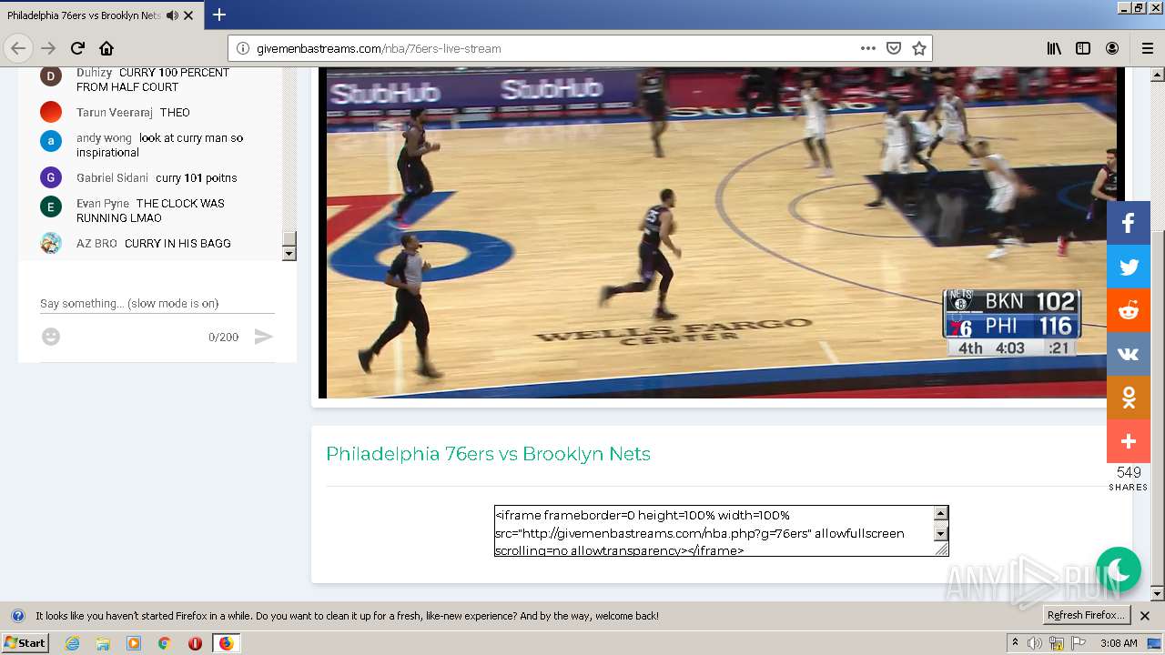Share on Reddit
This screenshot has height=655, width=1165.
tap(1129, 310)
